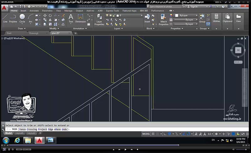Click the Scale tool icon
The width and height of the screenshot is (251, 153).
click(50, 24)
